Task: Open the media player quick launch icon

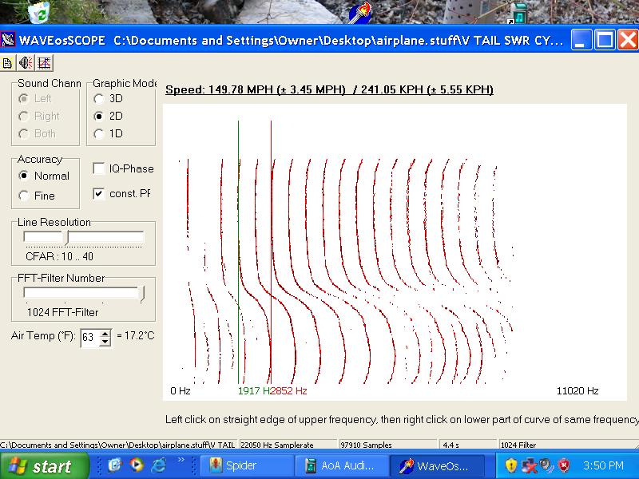Action: click(136, 465)
